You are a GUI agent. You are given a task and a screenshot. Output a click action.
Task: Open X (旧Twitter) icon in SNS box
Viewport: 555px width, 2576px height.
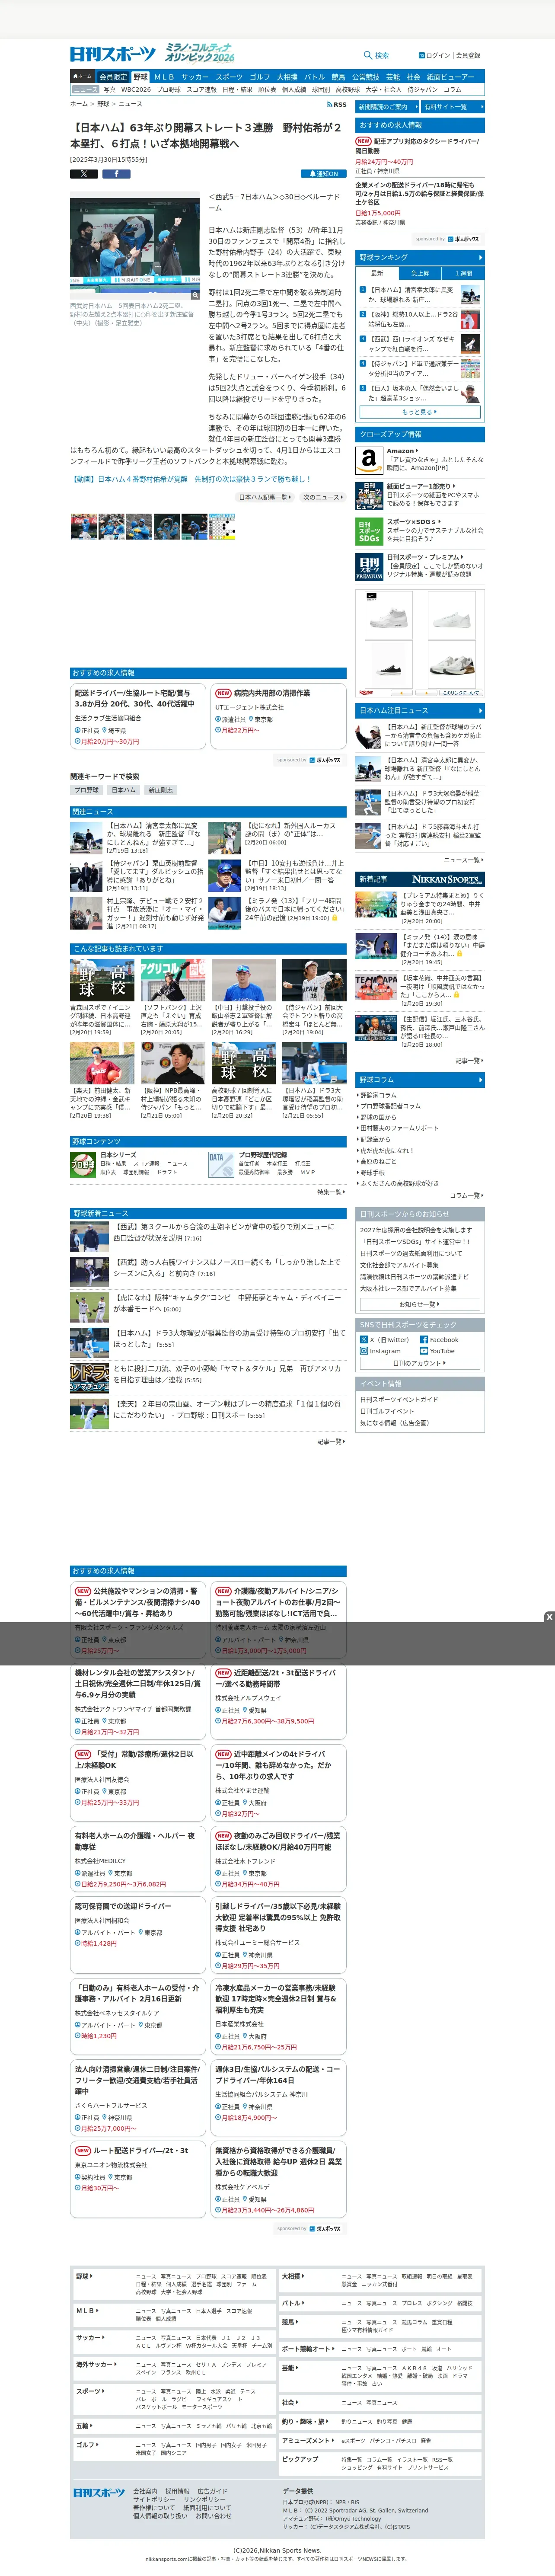pos(364,1339)
